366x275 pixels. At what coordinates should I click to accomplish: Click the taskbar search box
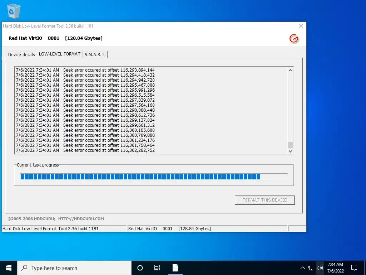pos(74,268)
